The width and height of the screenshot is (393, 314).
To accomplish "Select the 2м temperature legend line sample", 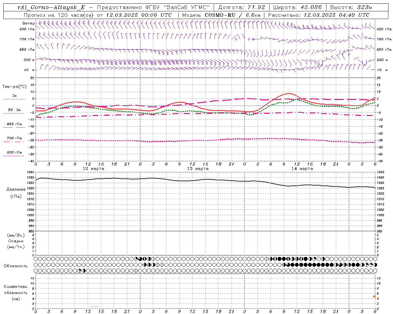I will [14, 99].
